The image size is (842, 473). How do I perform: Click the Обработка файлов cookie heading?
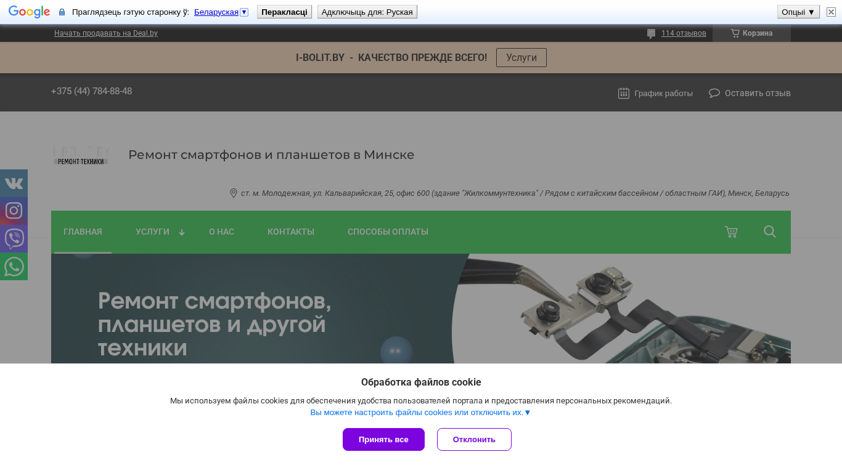pyautogui.click(x=421, y=382)
